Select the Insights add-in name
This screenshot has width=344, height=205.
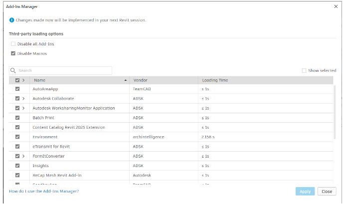pos(40,166)
